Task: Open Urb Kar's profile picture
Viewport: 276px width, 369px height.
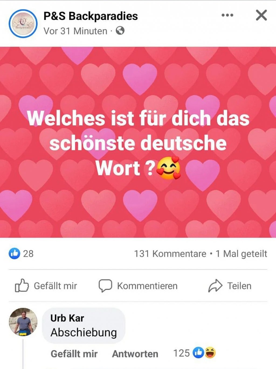Action: coord(23,322)
